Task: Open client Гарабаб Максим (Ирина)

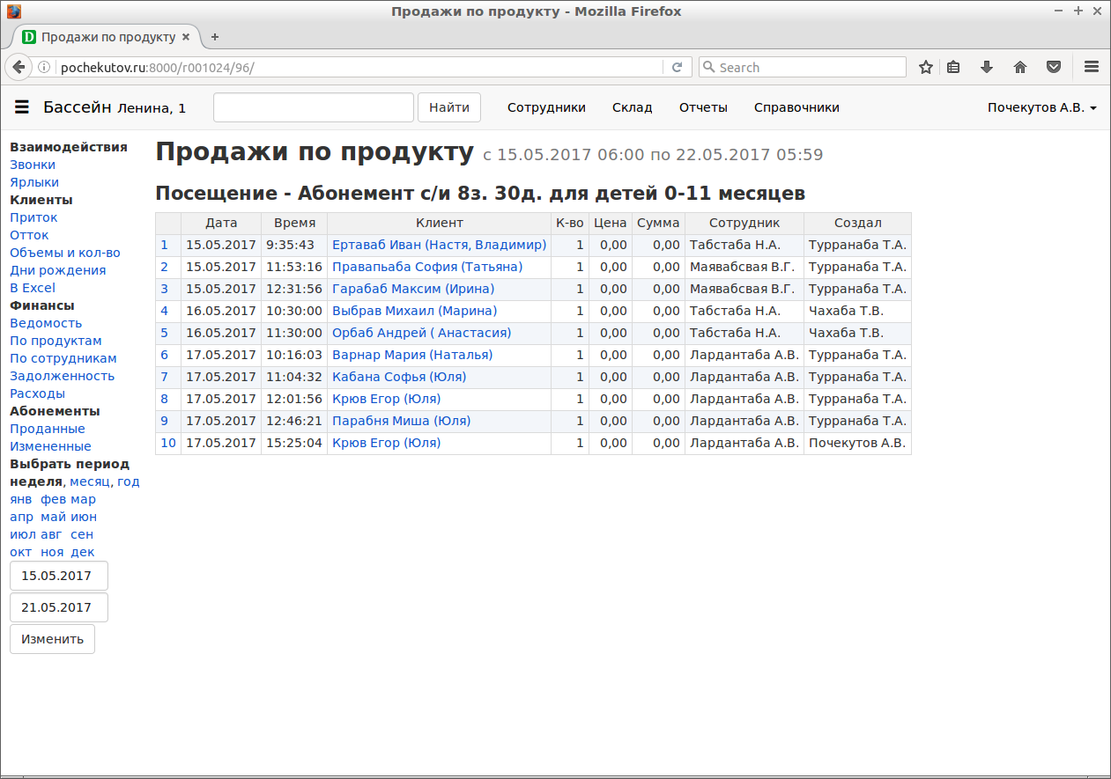Action: (x=413, y=289)
